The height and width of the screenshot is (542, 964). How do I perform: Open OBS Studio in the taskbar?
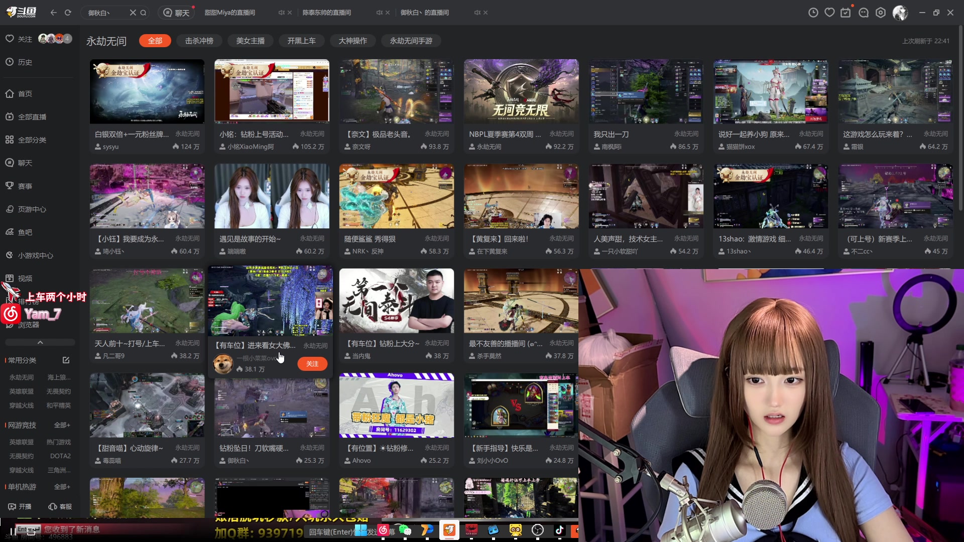(x=537, y=530)
